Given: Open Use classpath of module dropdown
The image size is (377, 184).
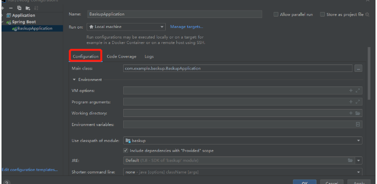Looking at the screenshot, I should click(x=243, y=140).
